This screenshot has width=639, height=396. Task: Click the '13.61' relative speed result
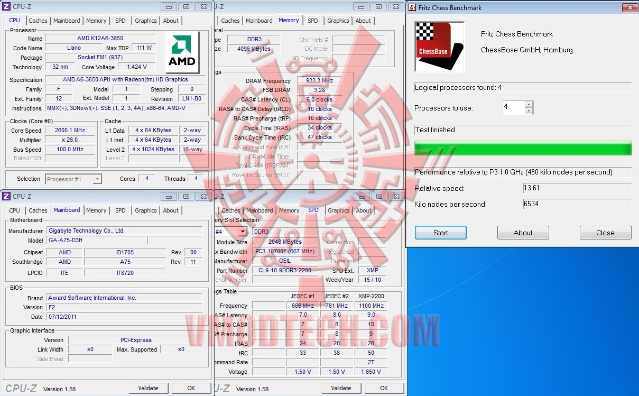coord(577,188)
